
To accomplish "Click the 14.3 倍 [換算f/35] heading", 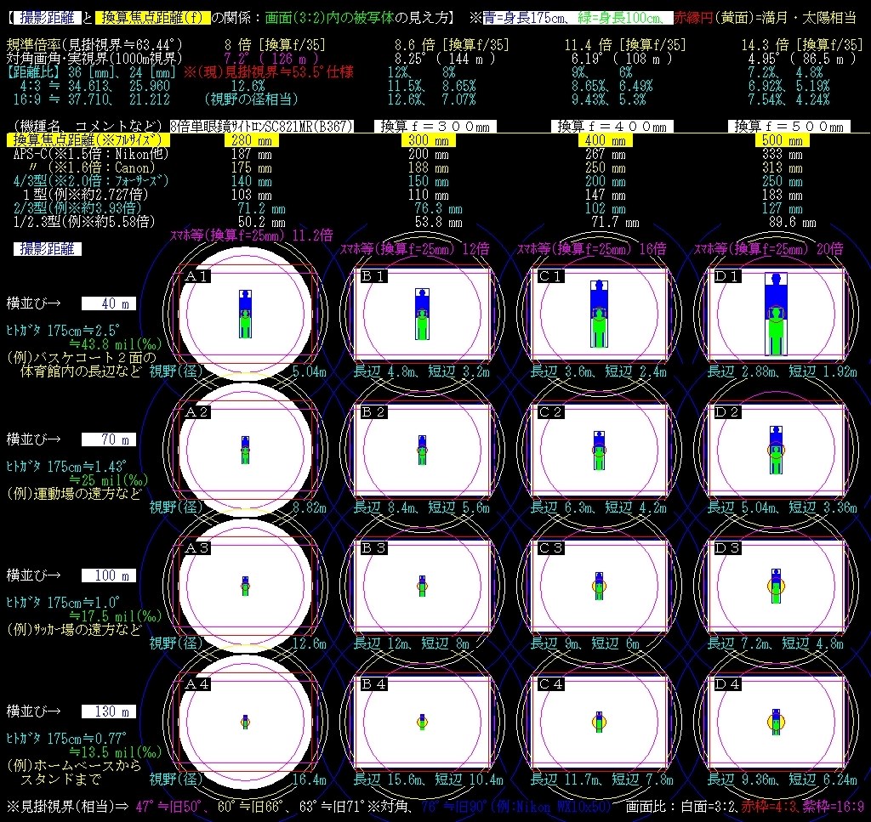I will tap(802, 44).
